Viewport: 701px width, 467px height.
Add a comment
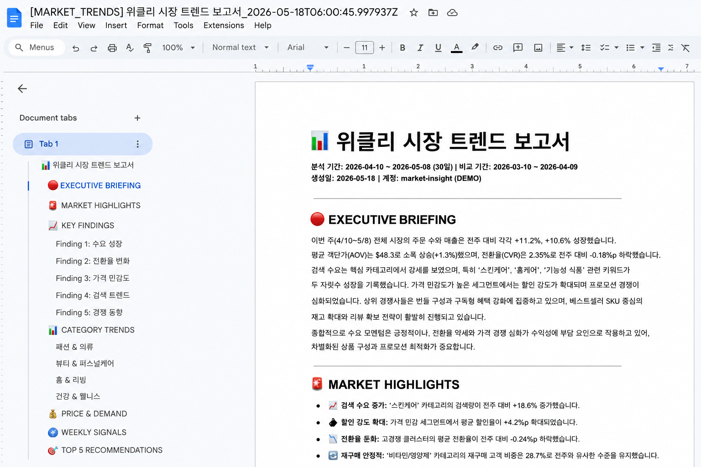518,47
